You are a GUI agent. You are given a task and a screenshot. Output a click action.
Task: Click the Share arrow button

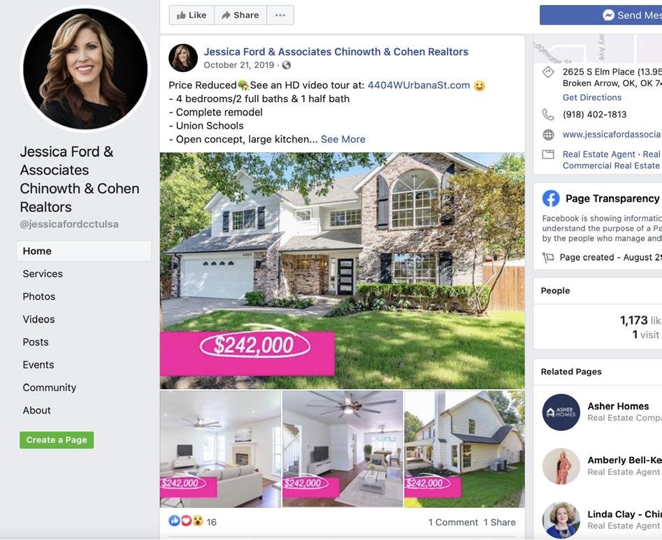pos(240,15)
